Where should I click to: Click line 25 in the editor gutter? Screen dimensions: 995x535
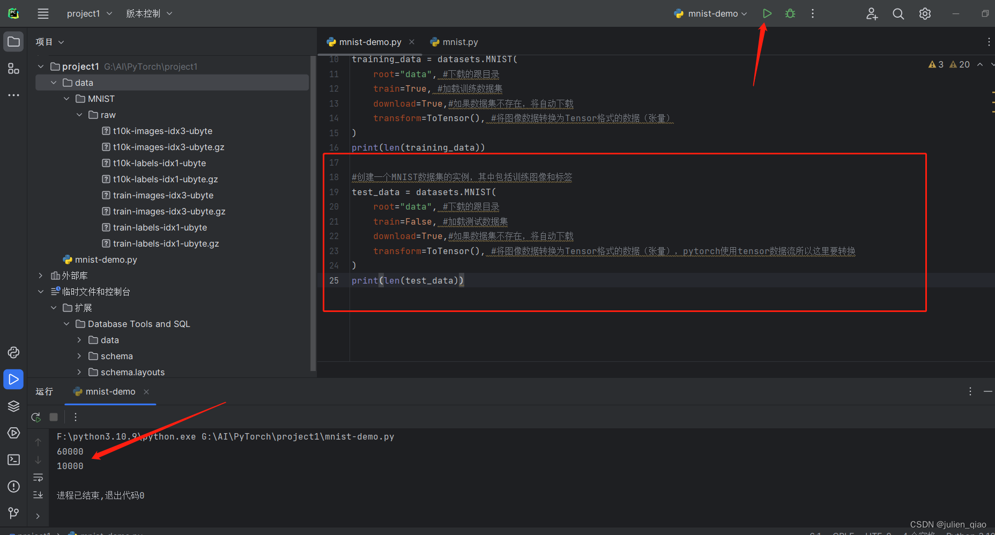[334, 280]
